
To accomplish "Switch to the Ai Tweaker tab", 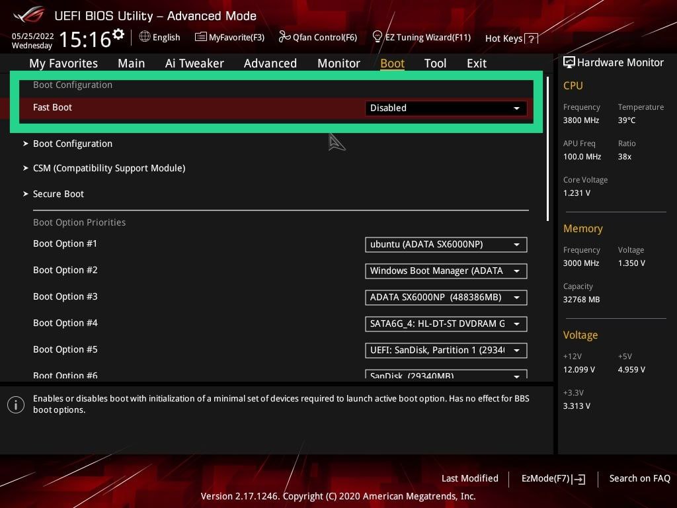I will (x=194, y=63).
